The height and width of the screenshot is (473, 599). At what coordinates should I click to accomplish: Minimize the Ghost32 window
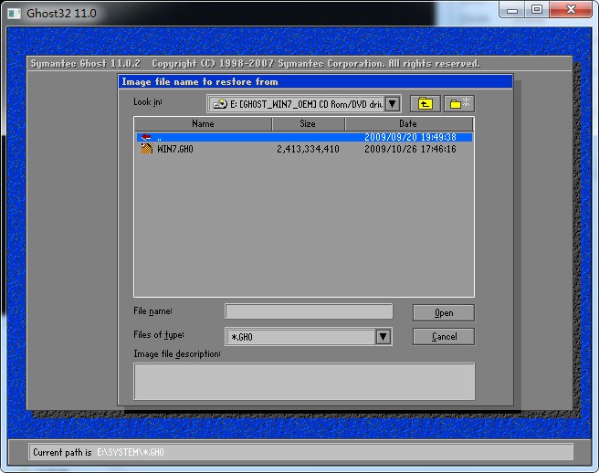[512, 9]
